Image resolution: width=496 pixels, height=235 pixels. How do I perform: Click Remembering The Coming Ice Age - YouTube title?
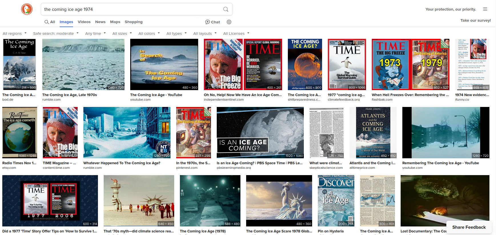pos(440,163)
